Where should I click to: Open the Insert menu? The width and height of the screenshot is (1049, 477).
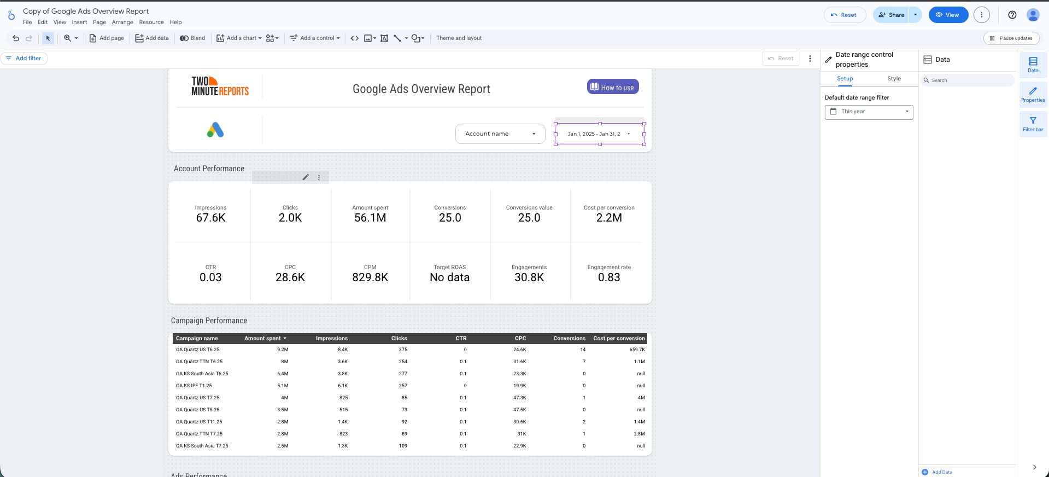(79, 22)
